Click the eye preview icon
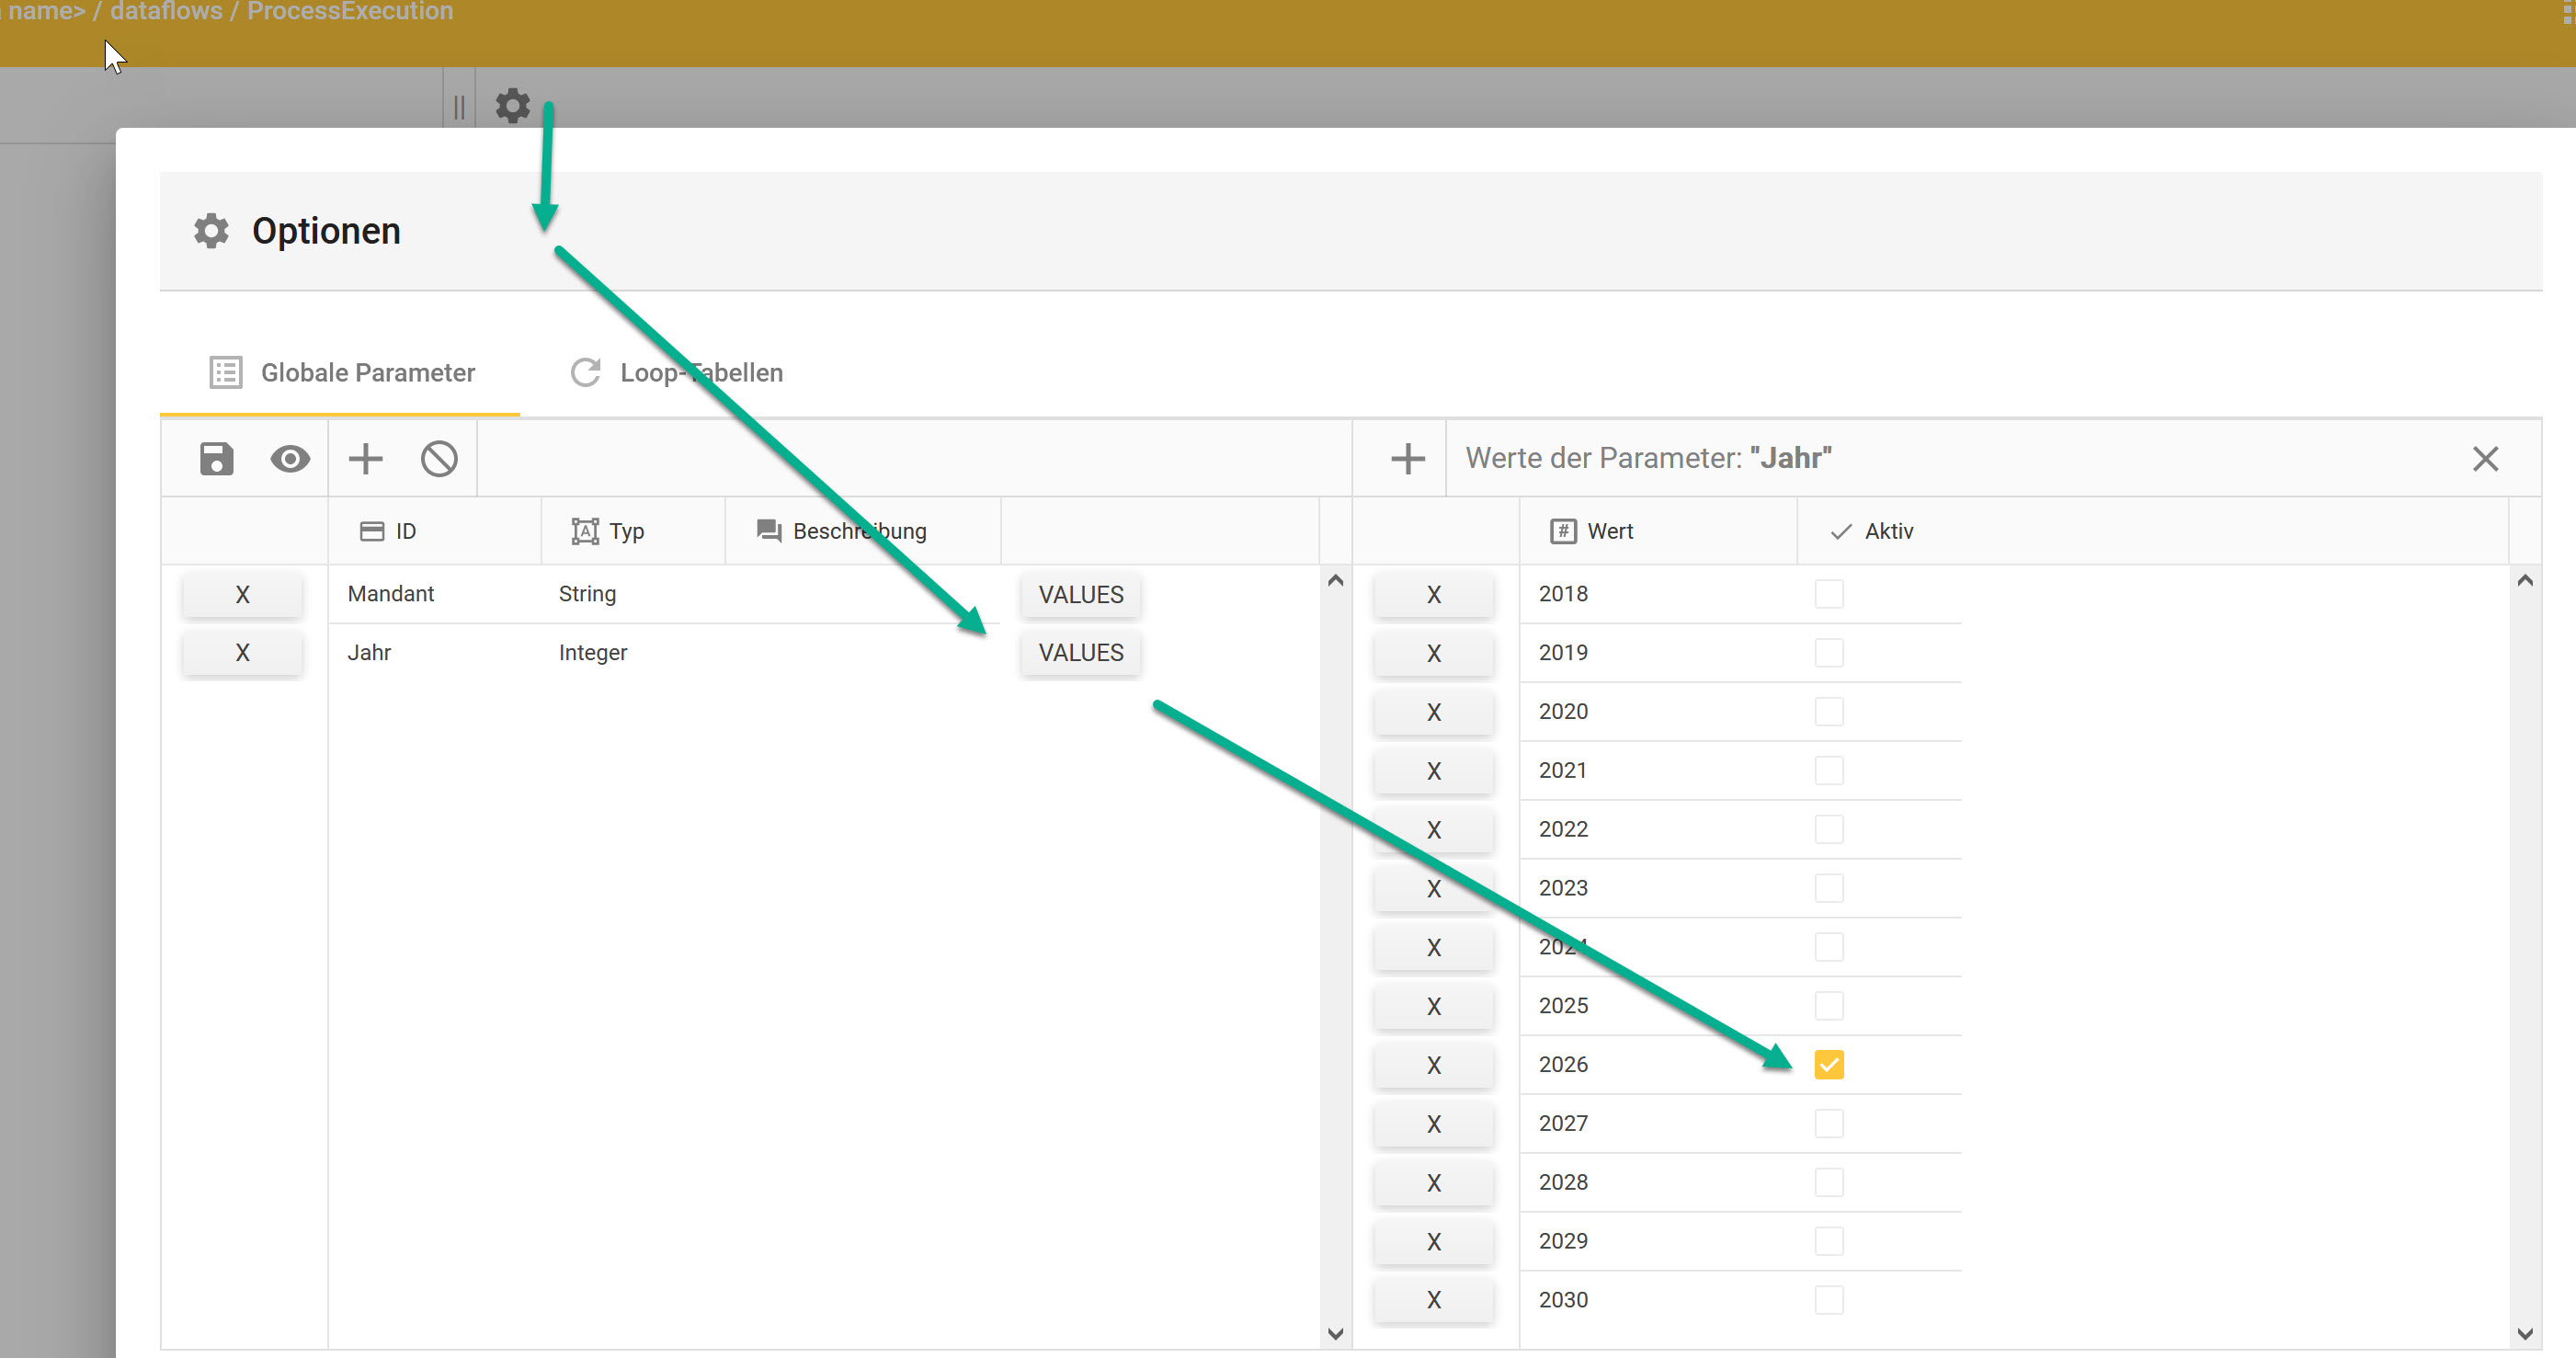2576x1358 pixels. click(290, 459)
